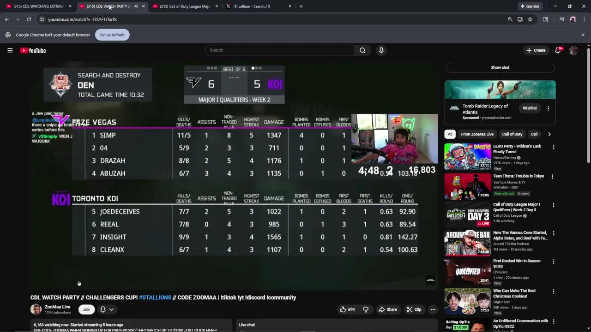This screenshot has height=332, width=591.
Task: Bookmark this tab with star icon
Action: pyautogui.click(x=530, y=19)
